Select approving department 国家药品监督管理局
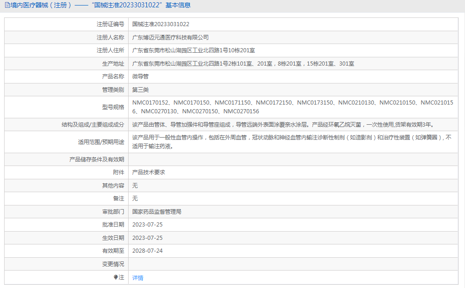Viewport: 465px width, 288px height. tap(157, 212)
